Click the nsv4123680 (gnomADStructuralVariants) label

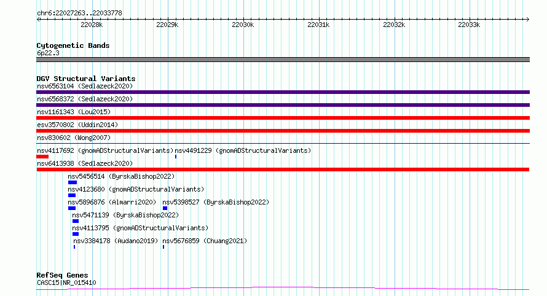136,189
